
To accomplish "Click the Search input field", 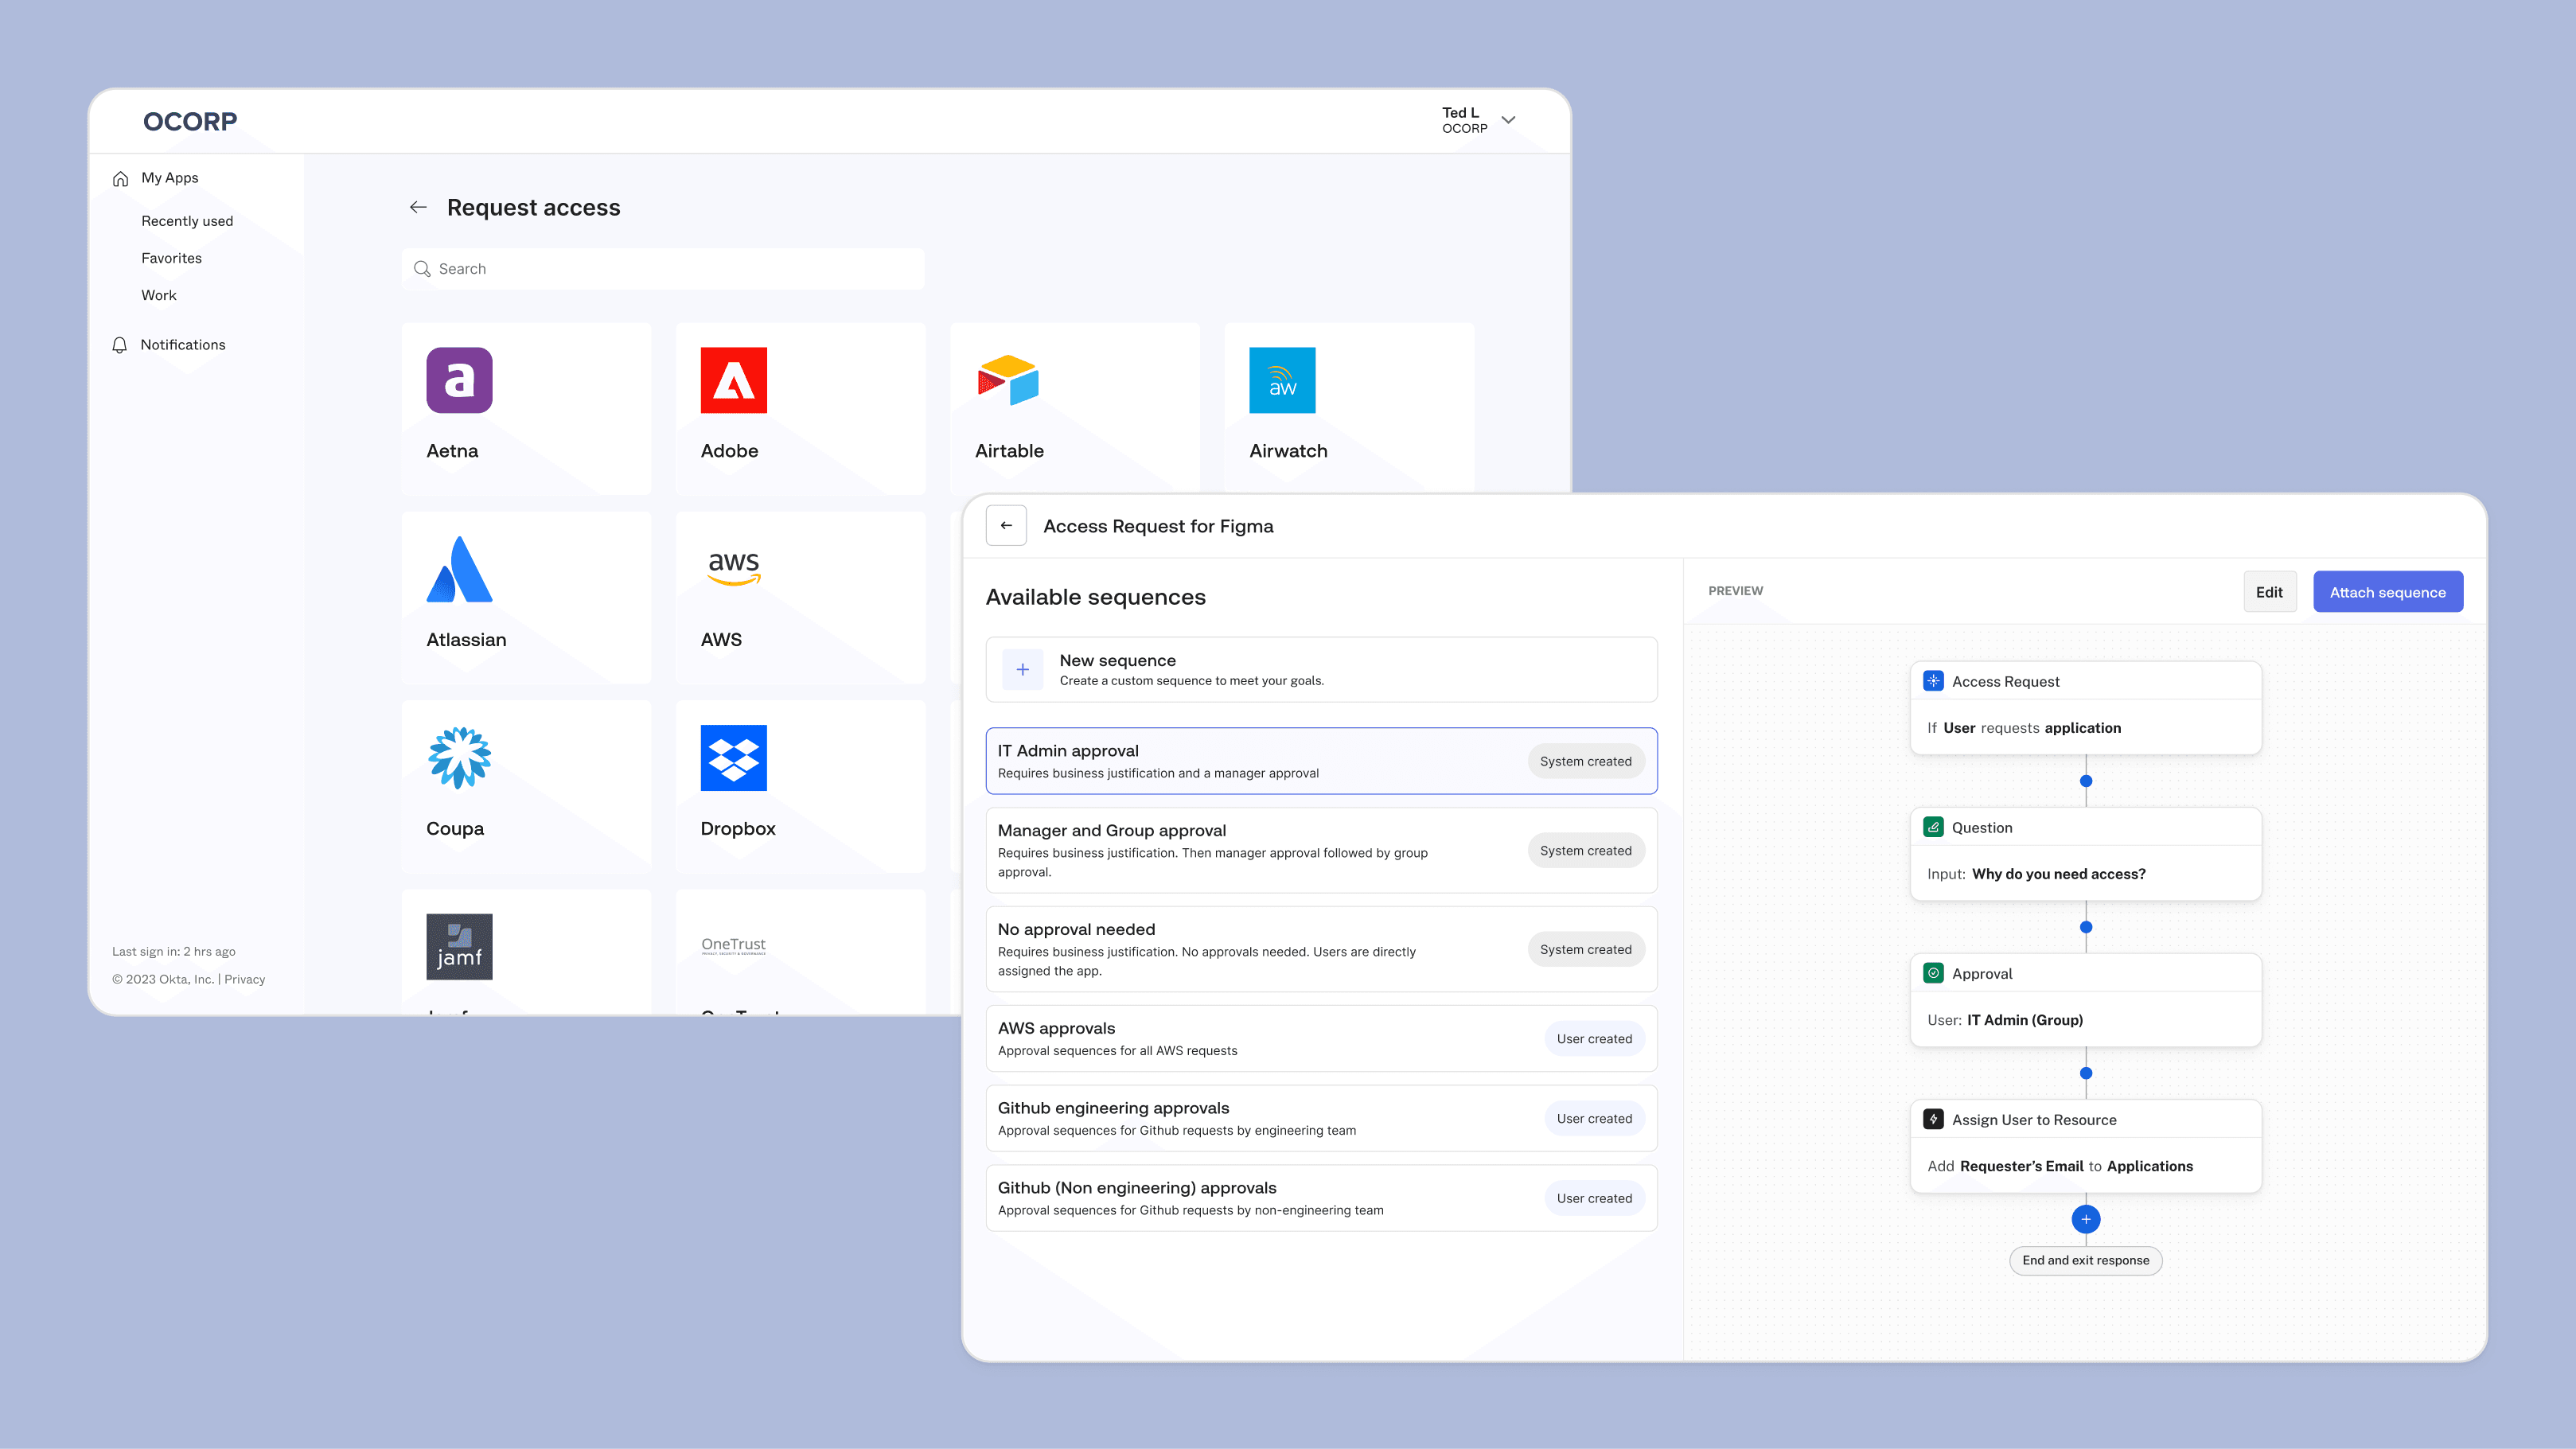I will tap(663, 269).
